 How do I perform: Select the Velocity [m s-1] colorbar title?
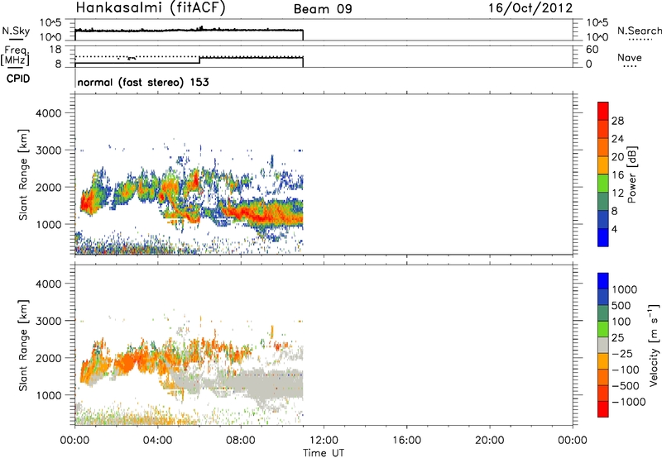653,345
